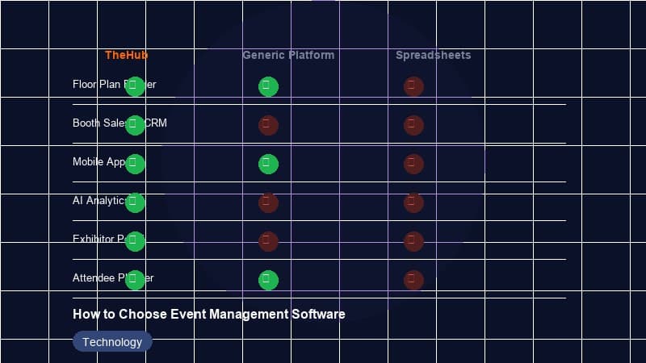Click TheHub green check for Mobile App row
The image size is (646, 363).
click(x=135, y=164)
